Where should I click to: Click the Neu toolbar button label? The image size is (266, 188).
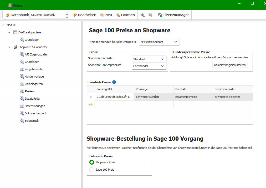click(x=109, y=15)
